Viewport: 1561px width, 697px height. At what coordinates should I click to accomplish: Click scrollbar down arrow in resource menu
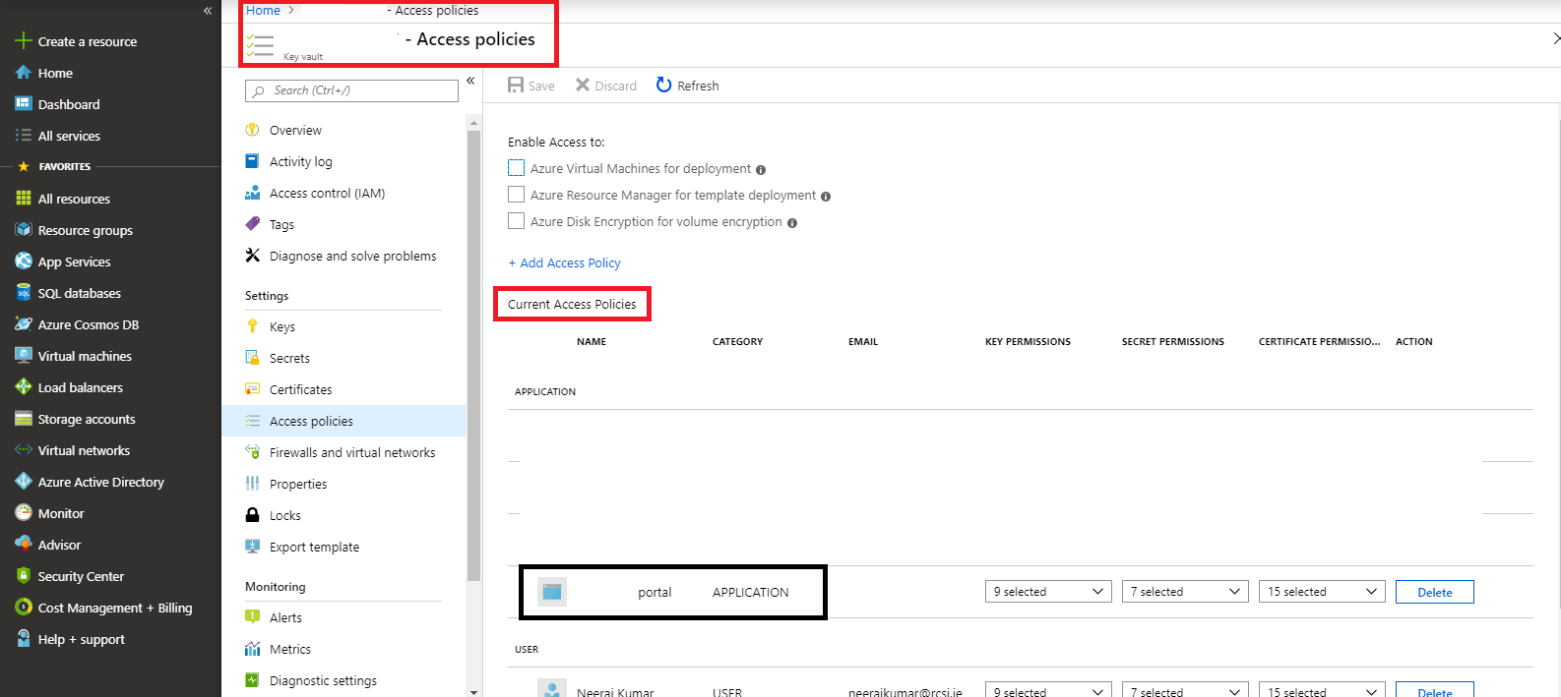pos(473,691)
